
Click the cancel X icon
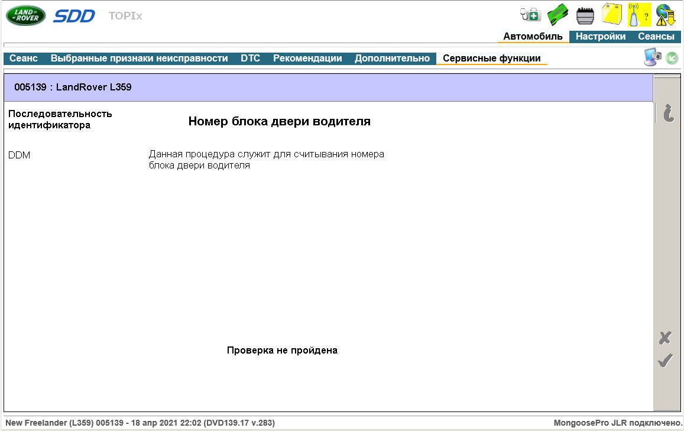click(665, 338)
